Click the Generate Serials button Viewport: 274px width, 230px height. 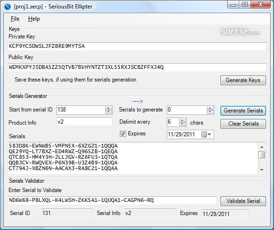tap(243, 111)
